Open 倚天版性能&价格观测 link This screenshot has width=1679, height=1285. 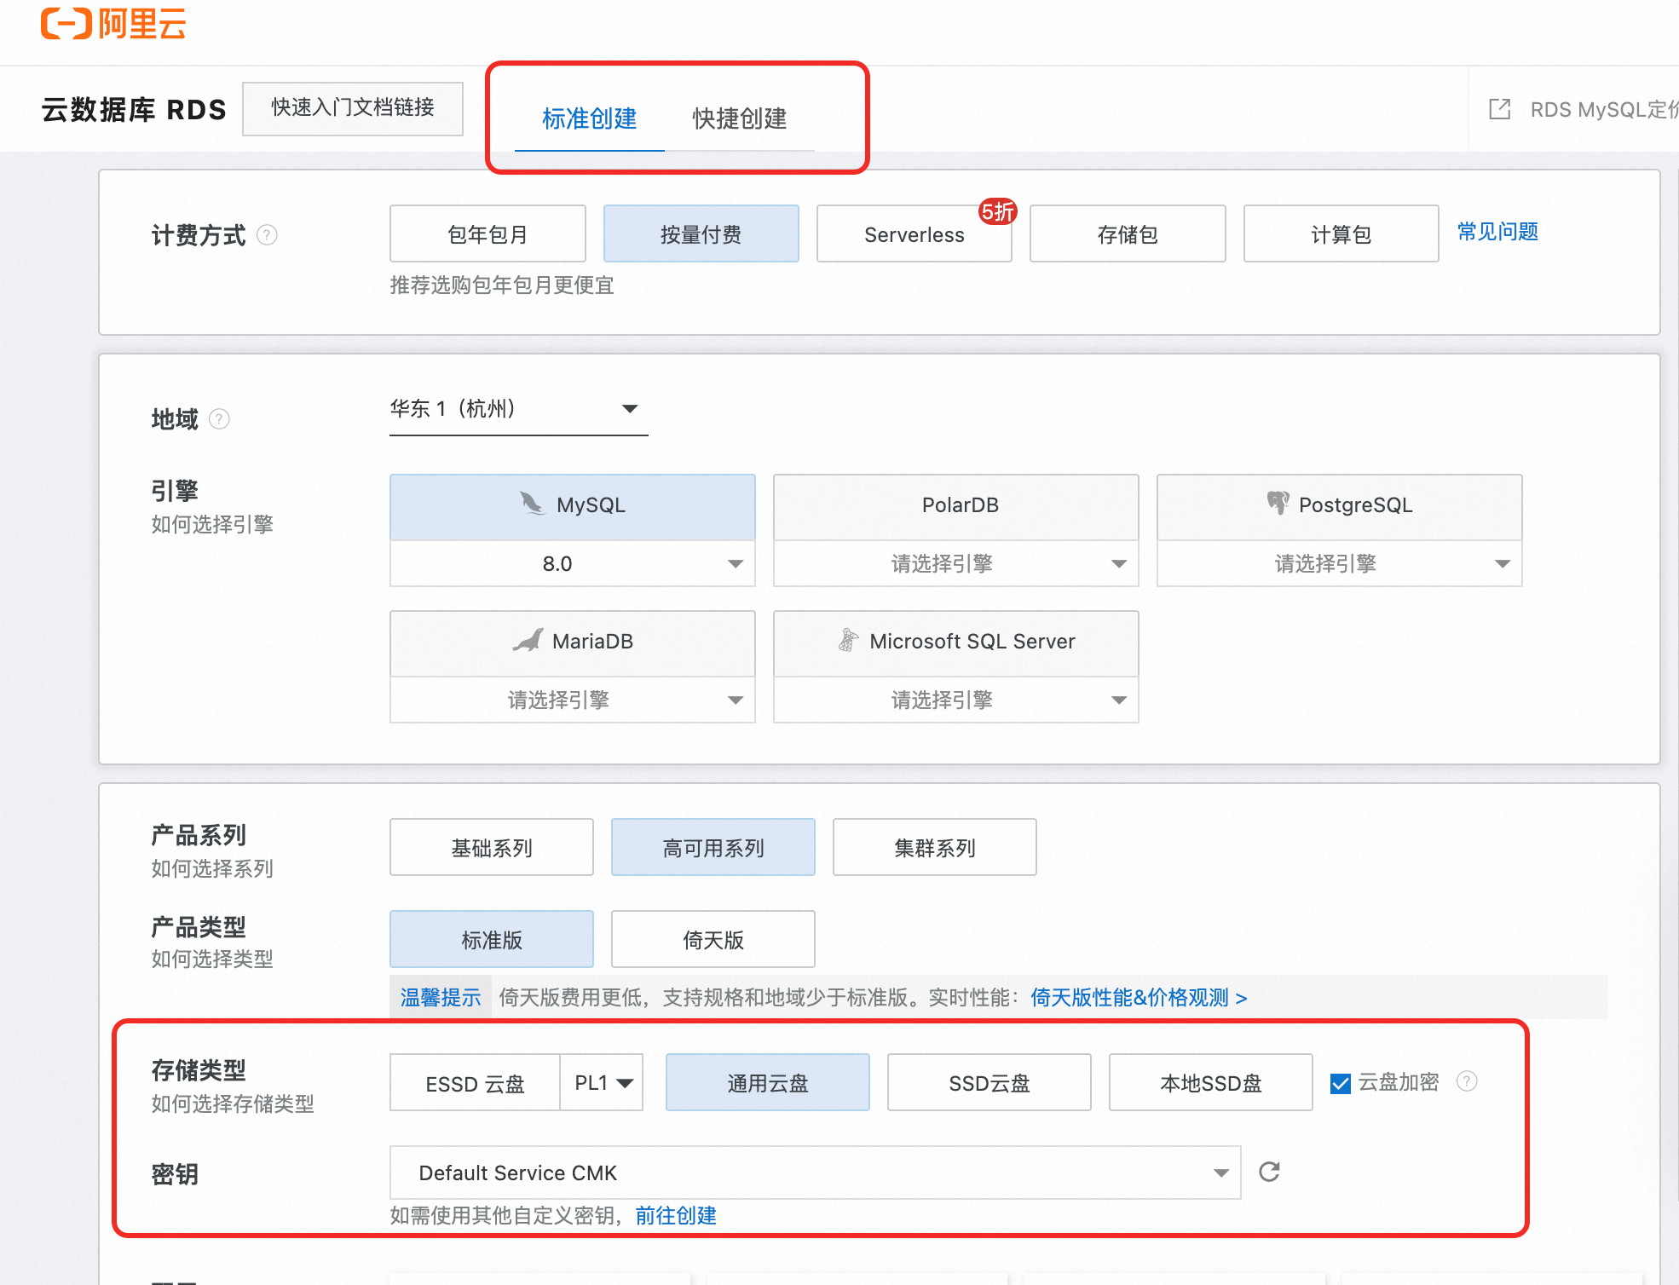(x=1139, y=997)
